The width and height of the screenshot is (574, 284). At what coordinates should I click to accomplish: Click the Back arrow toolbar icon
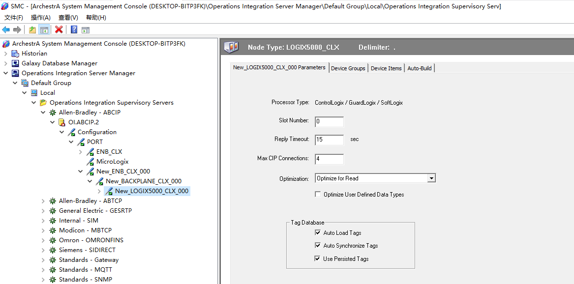[x=6, y=30]
